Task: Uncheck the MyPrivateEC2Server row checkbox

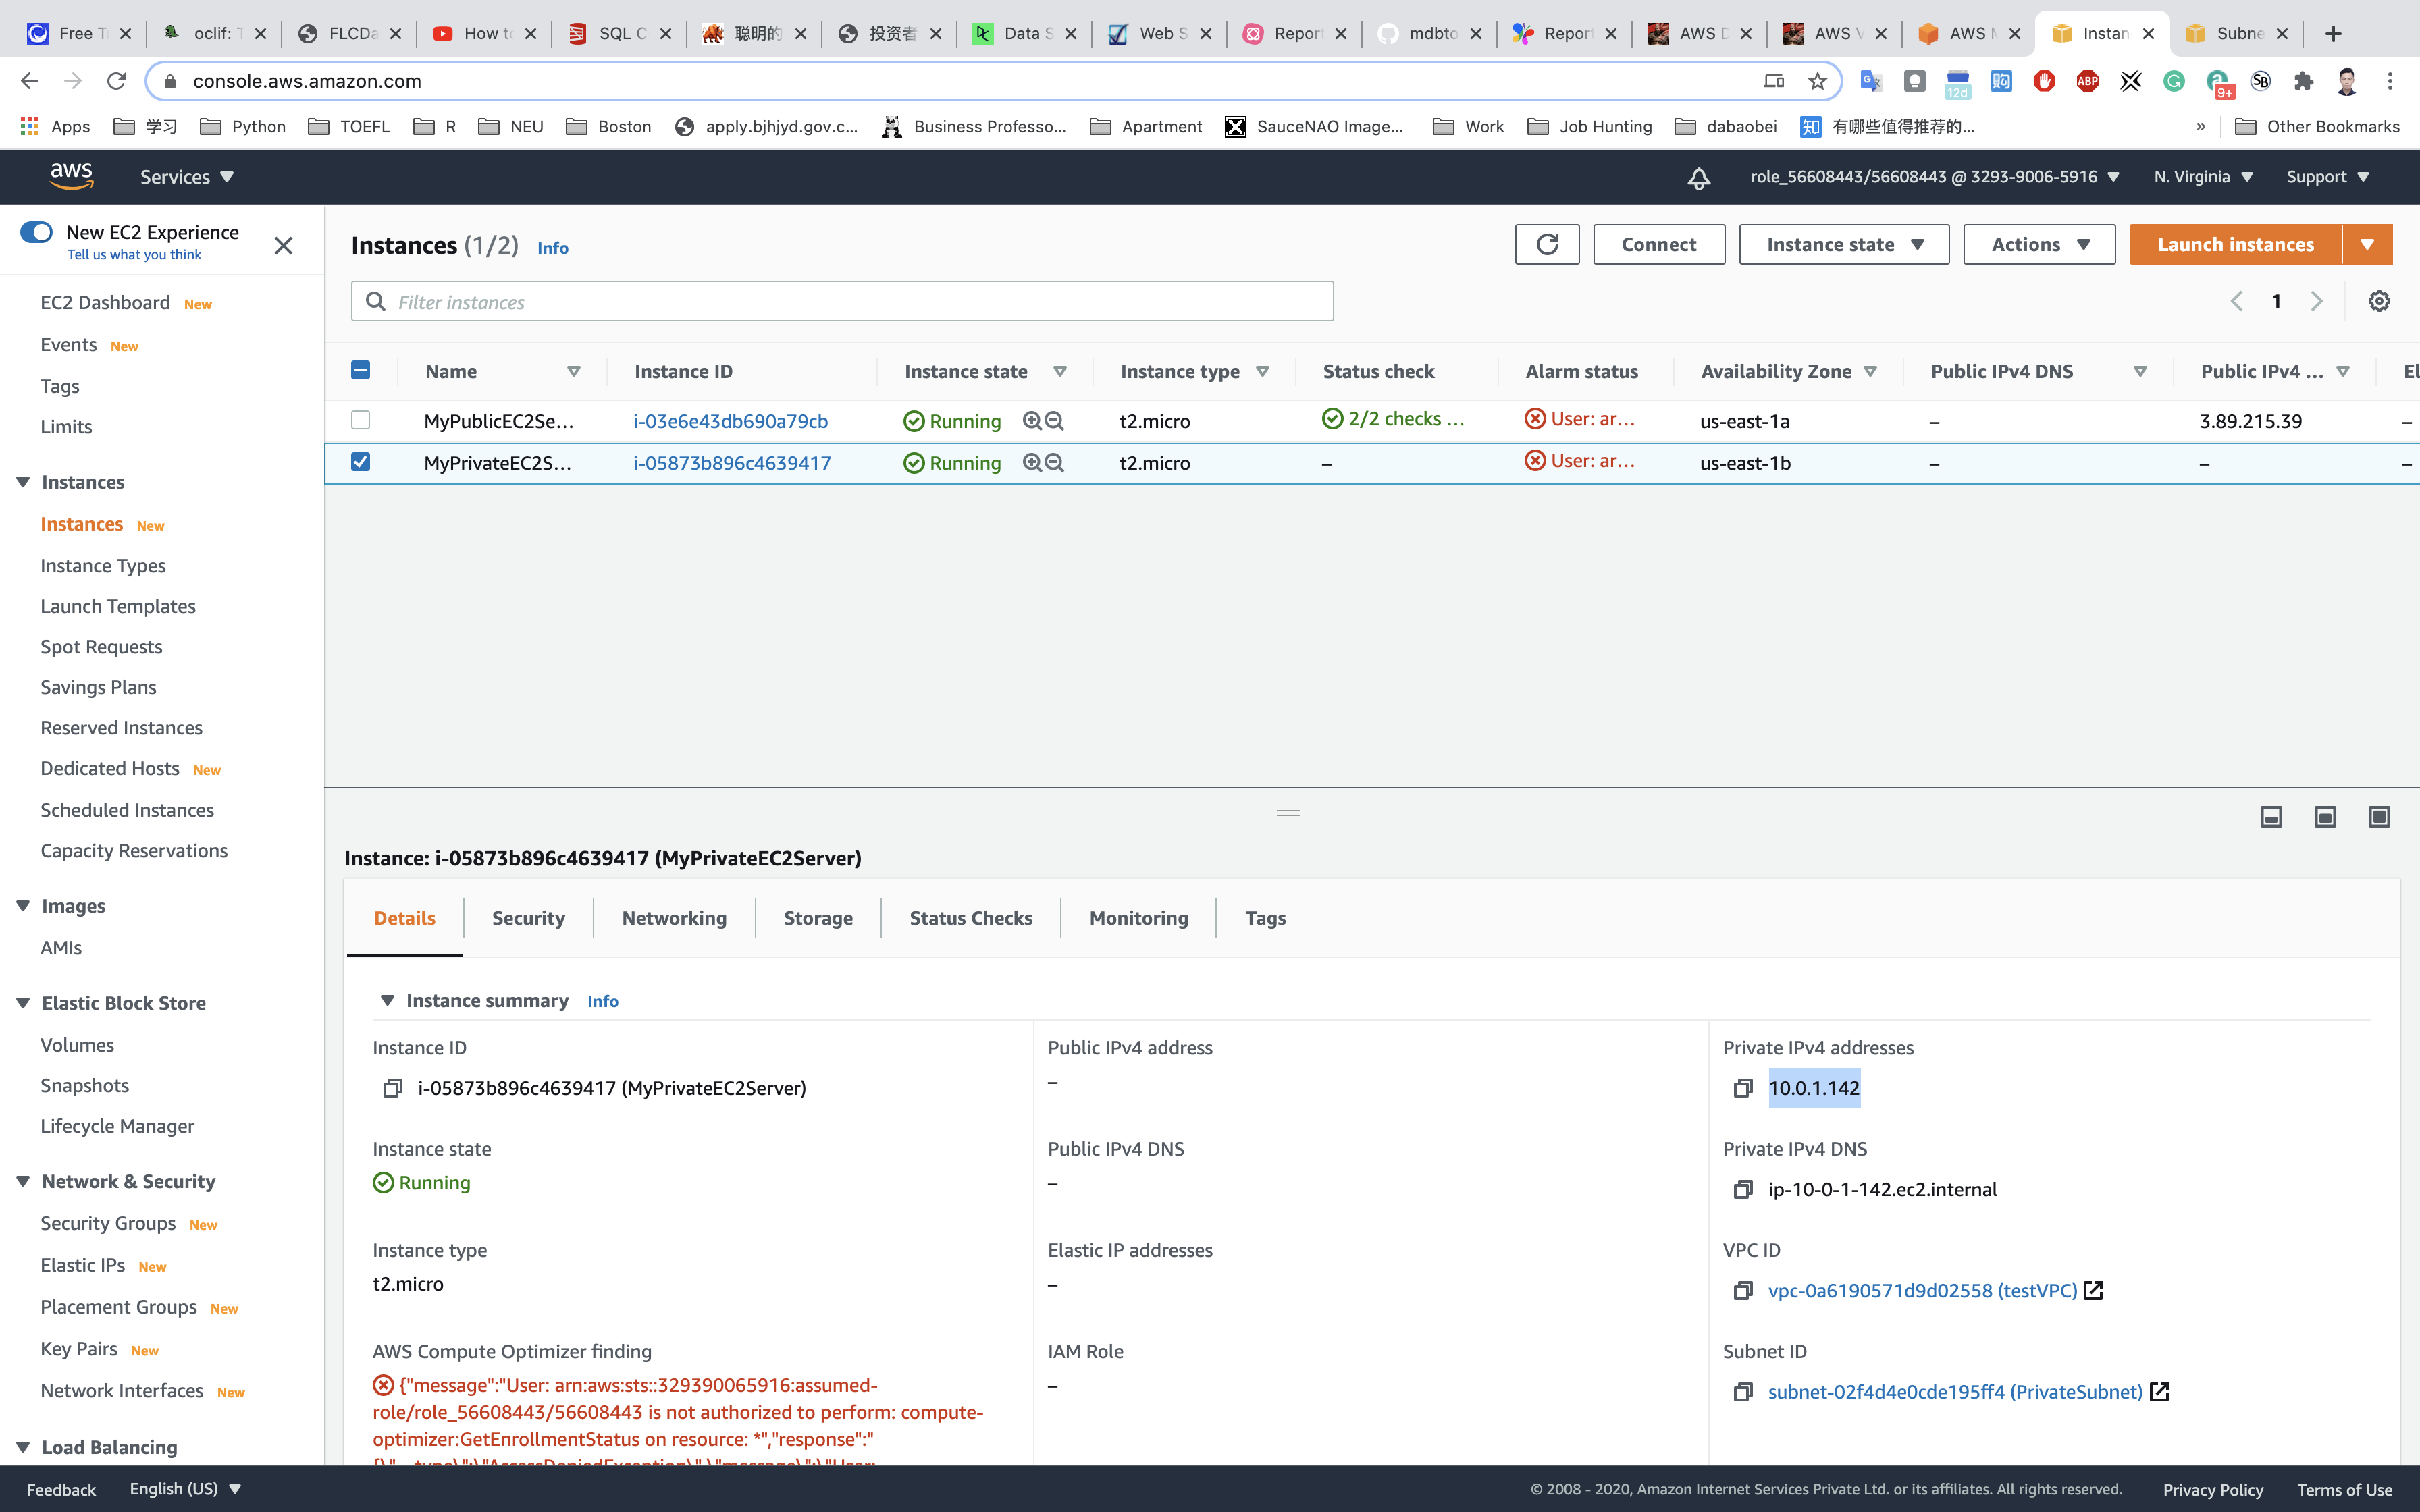Action: (361, 462)
